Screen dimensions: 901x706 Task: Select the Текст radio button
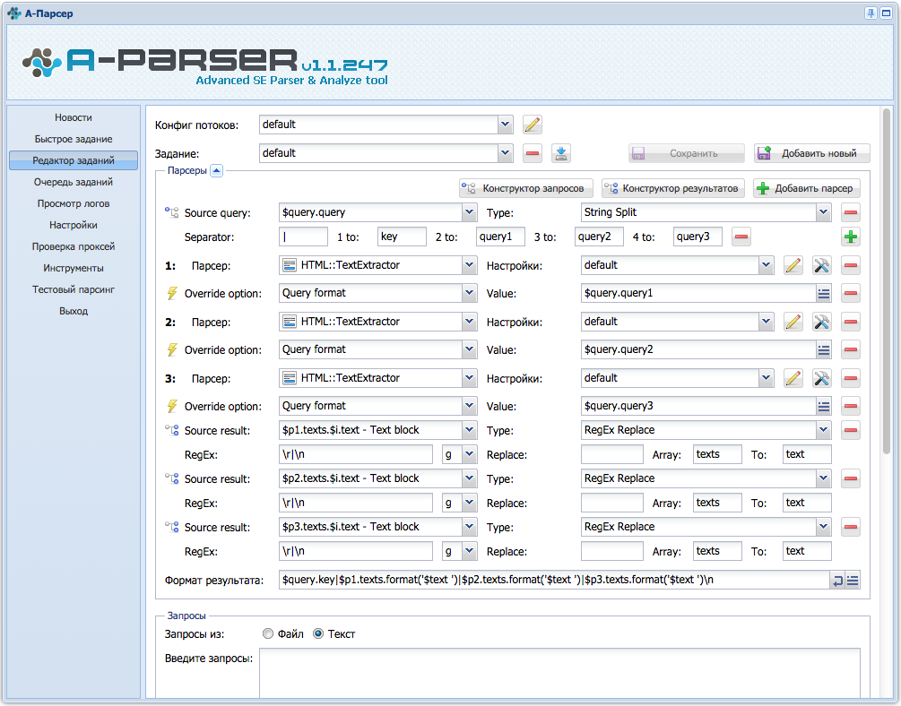[x=317, y=633]
